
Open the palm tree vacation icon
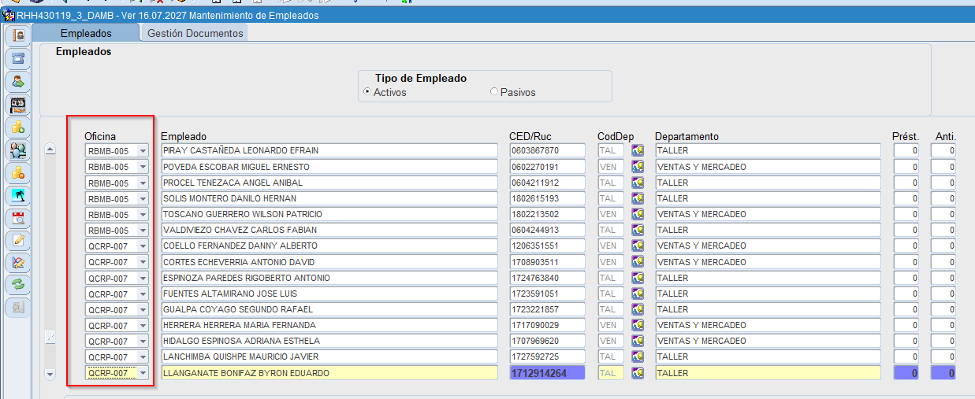[18, 194]
